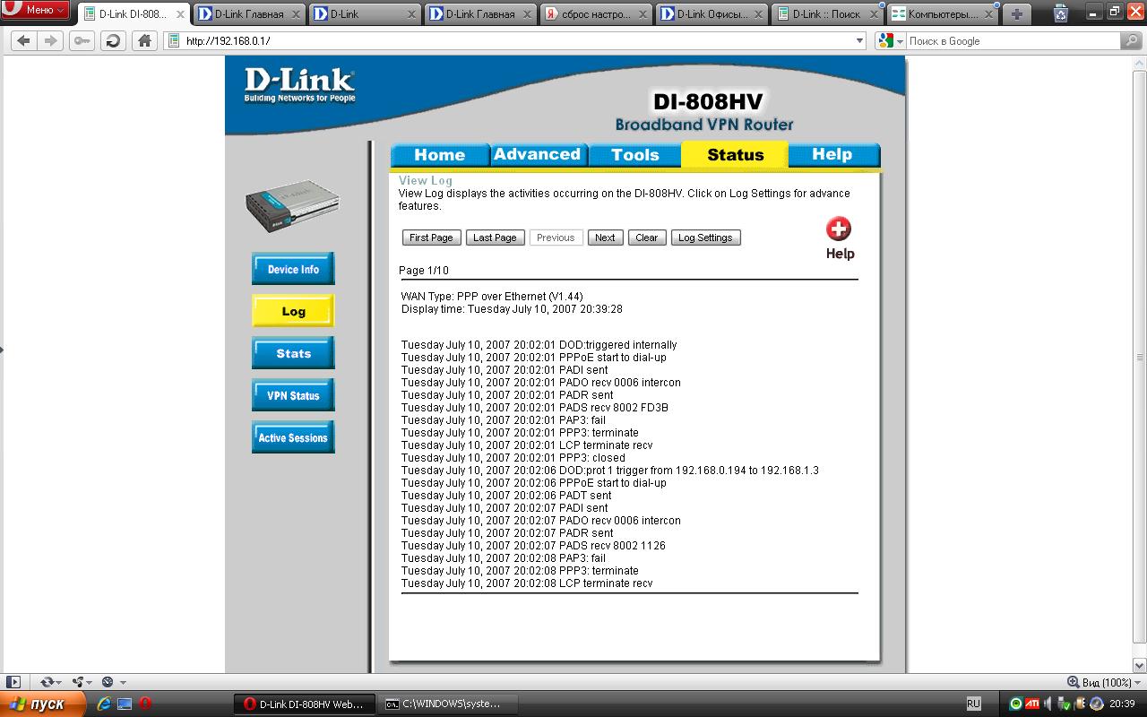Click the 'Page 1/10' text
Viewport: 1147px width, 717px height.
[424, 270]
